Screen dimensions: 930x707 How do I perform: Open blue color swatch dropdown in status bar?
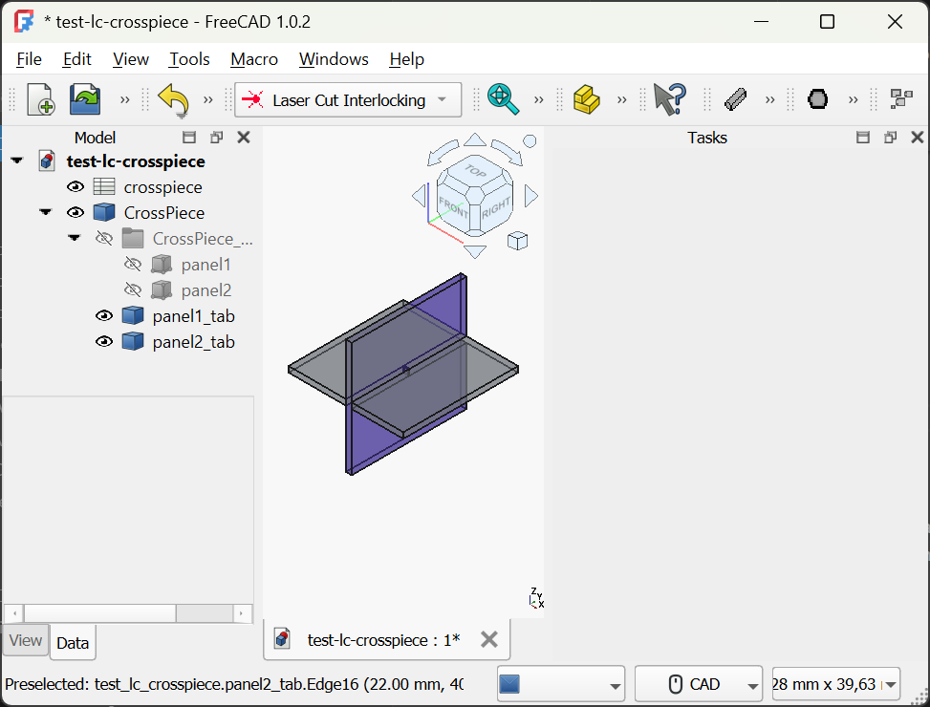tap(560, 684)
